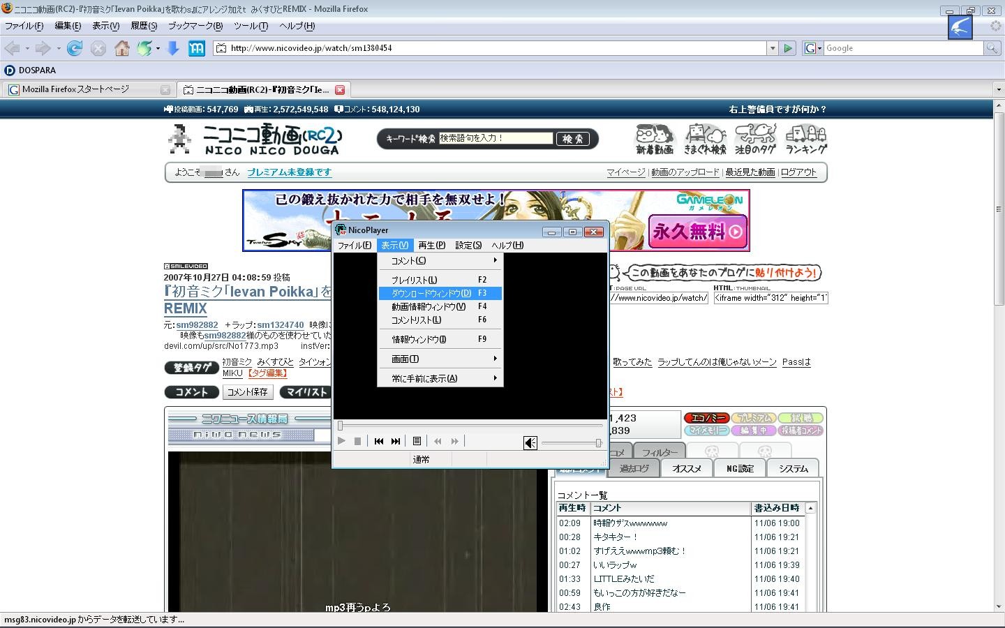Screen dimensions: 1005x628
Task: Go to Firefox home page
Action: point(122,48)
